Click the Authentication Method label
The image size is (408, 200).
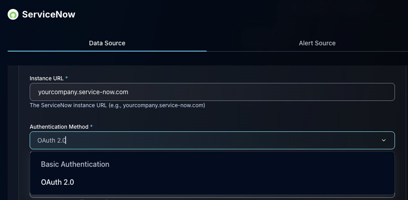click(58, 127)
